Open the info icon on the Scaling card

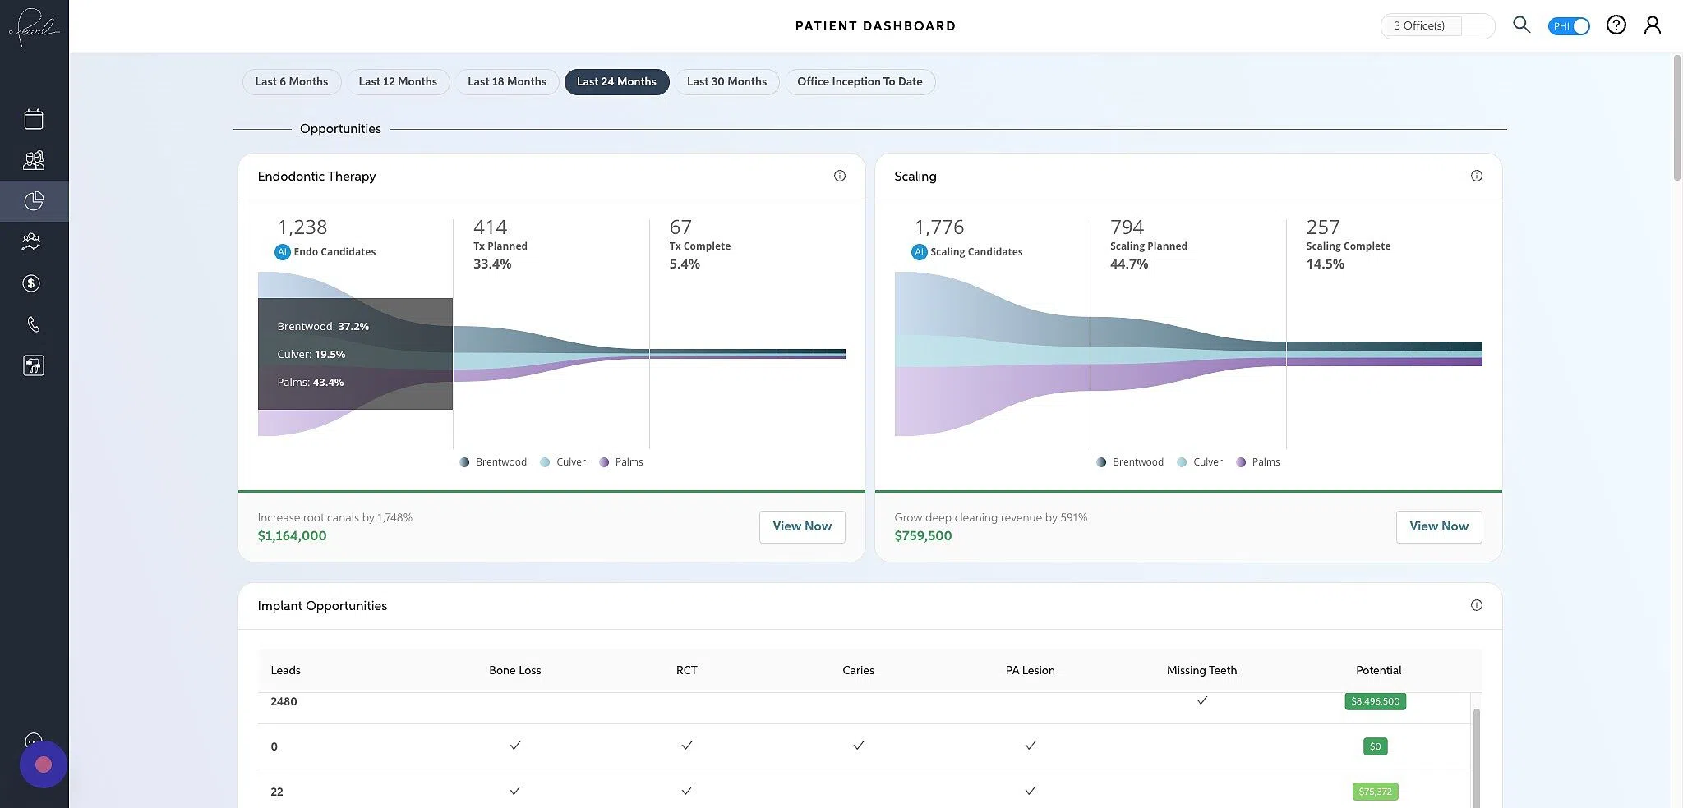[1477, 175]
